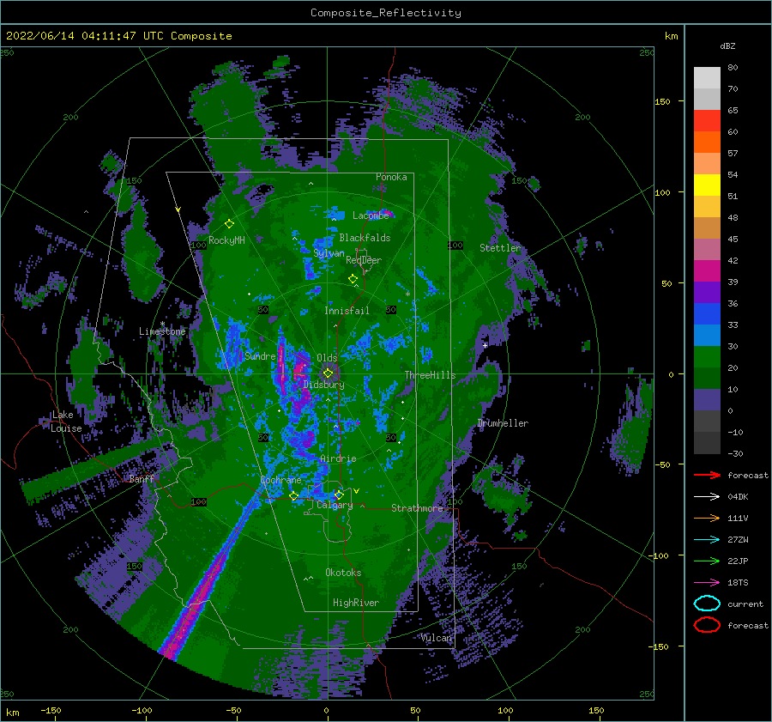The width and height of the screenshot is (772, 722).
Task: Click the Drumheller city label
Action: coord(503,423)
